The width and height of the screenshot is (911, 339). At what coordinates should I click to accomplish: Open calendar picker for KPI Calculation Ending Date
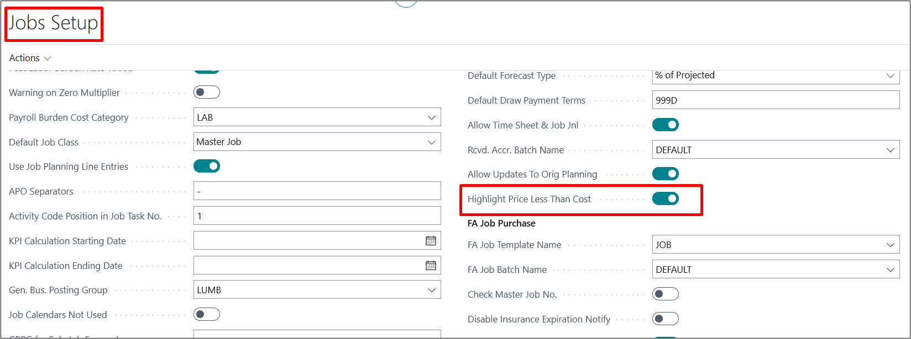coord(431,266)
